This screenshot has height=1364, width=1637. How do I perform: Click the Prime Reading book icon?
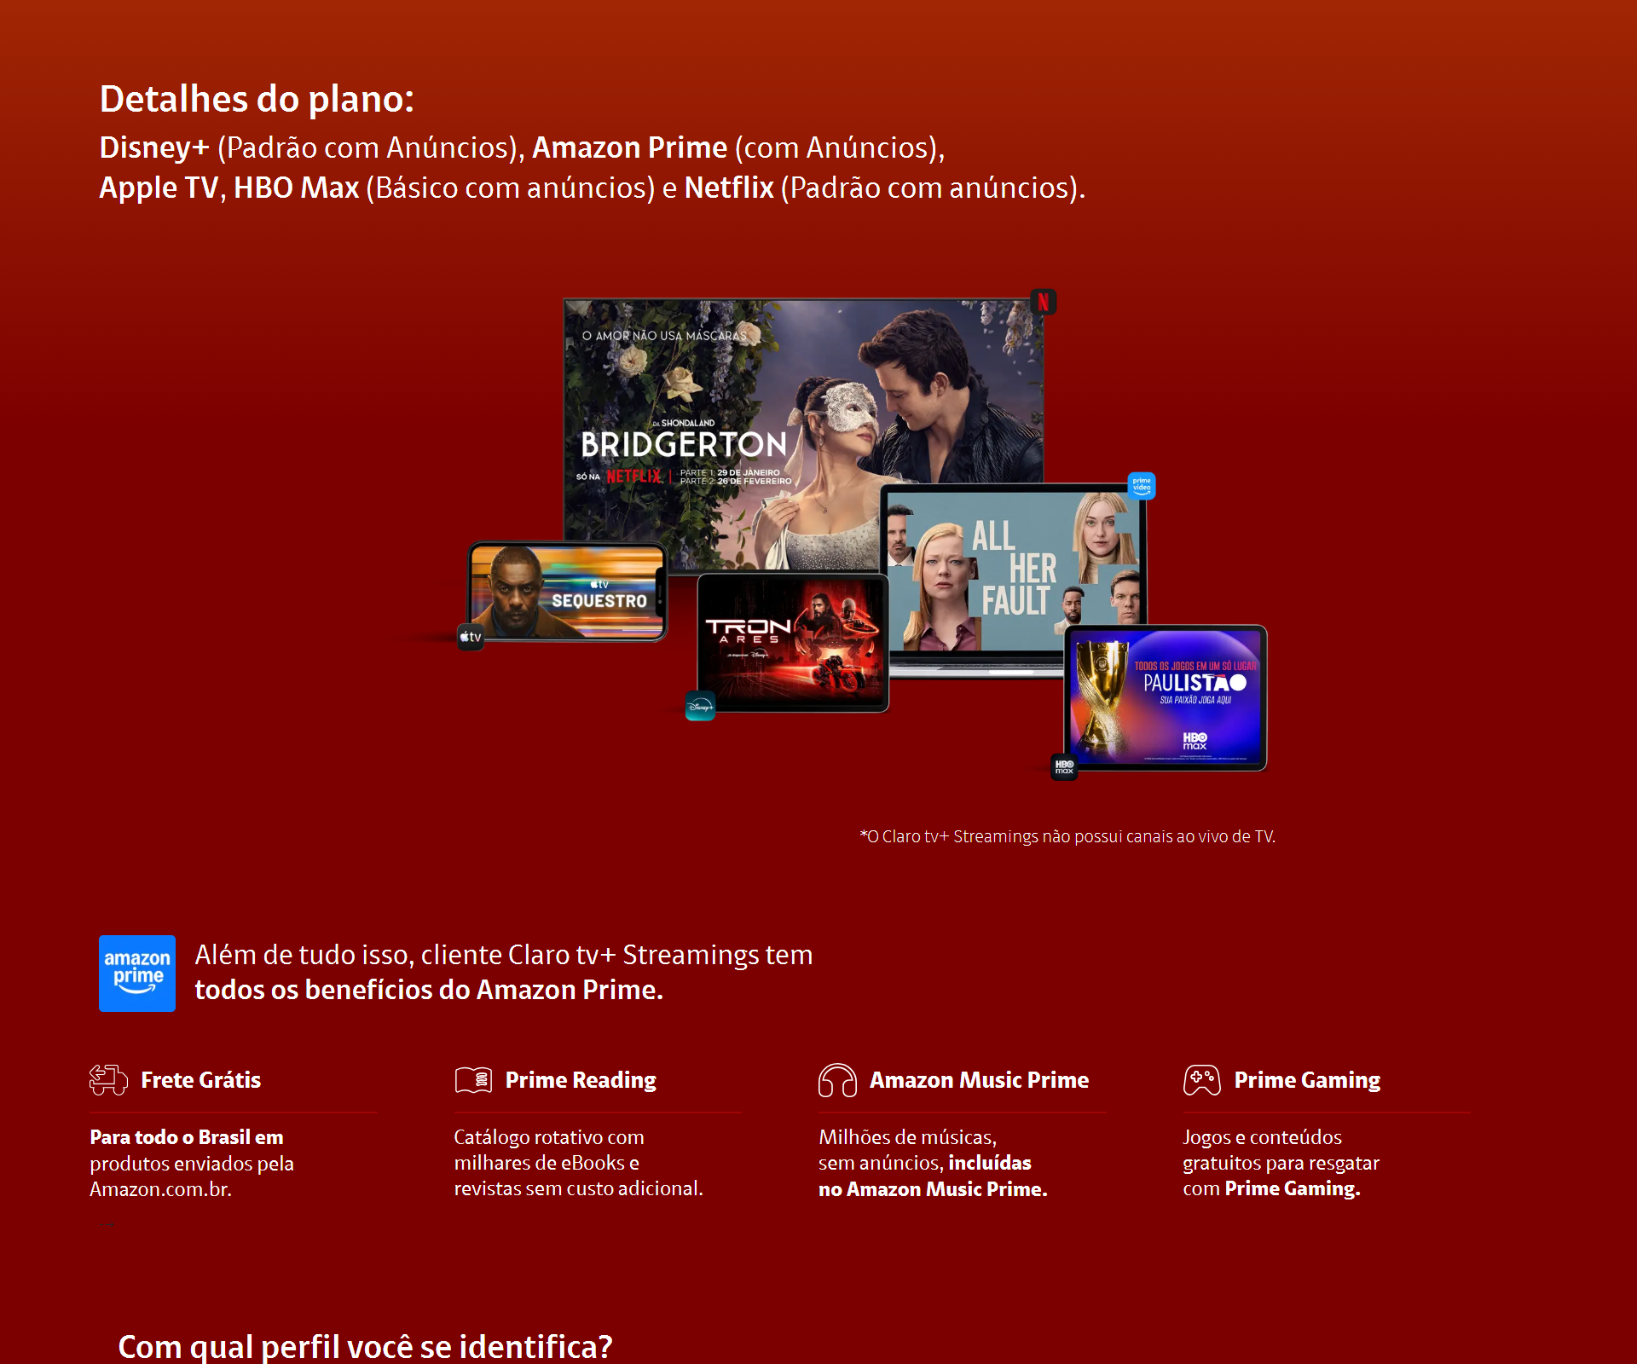473,1080
